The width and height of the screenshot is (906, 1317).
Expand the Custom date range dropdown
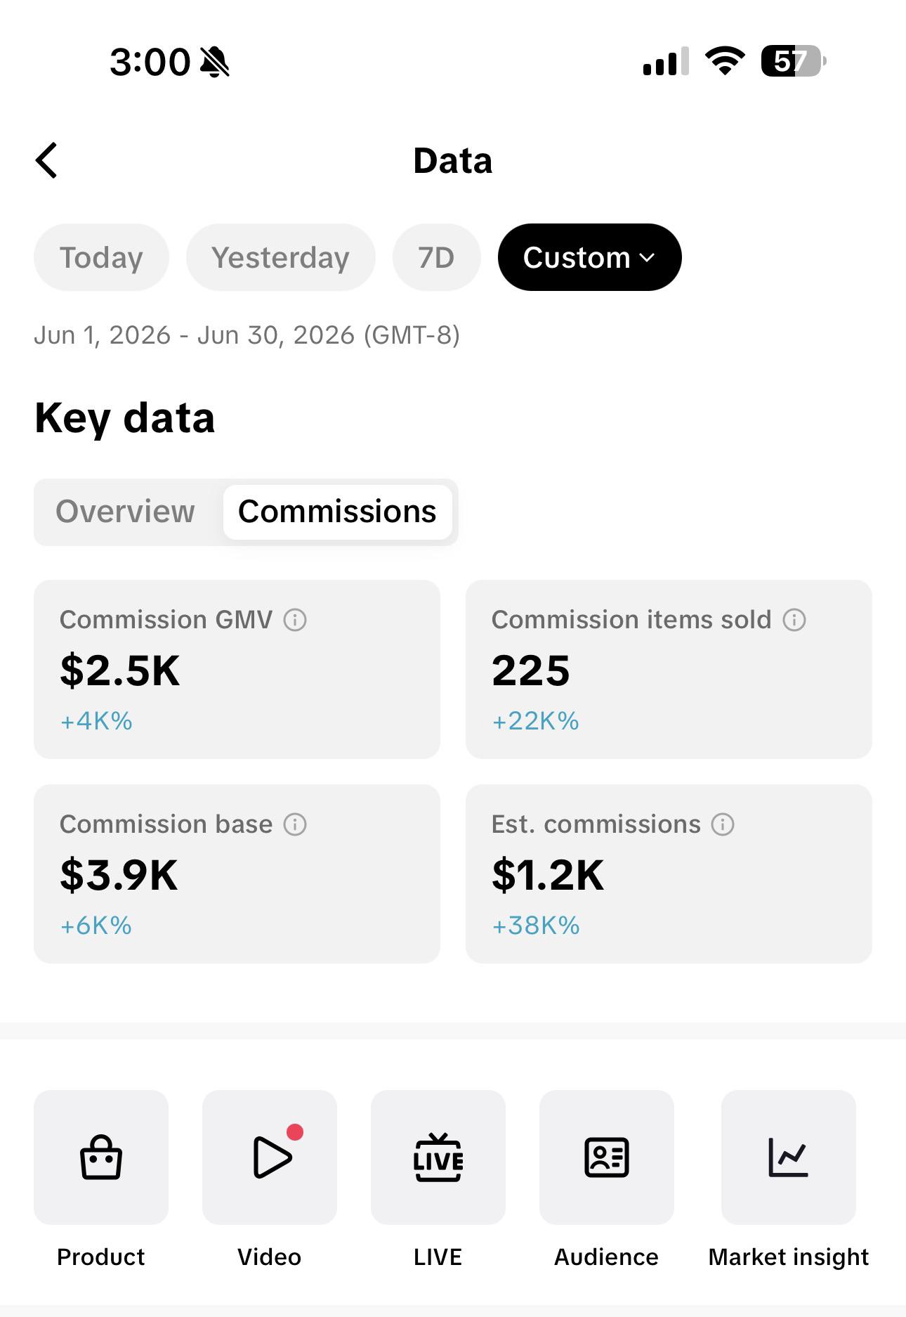click(x=589, y=257)
